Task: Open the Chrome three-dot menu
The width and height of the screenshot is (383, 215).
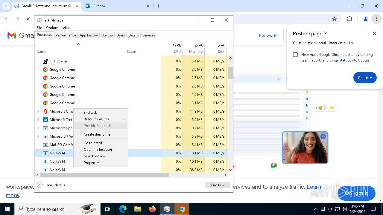Action: [376, 19]
